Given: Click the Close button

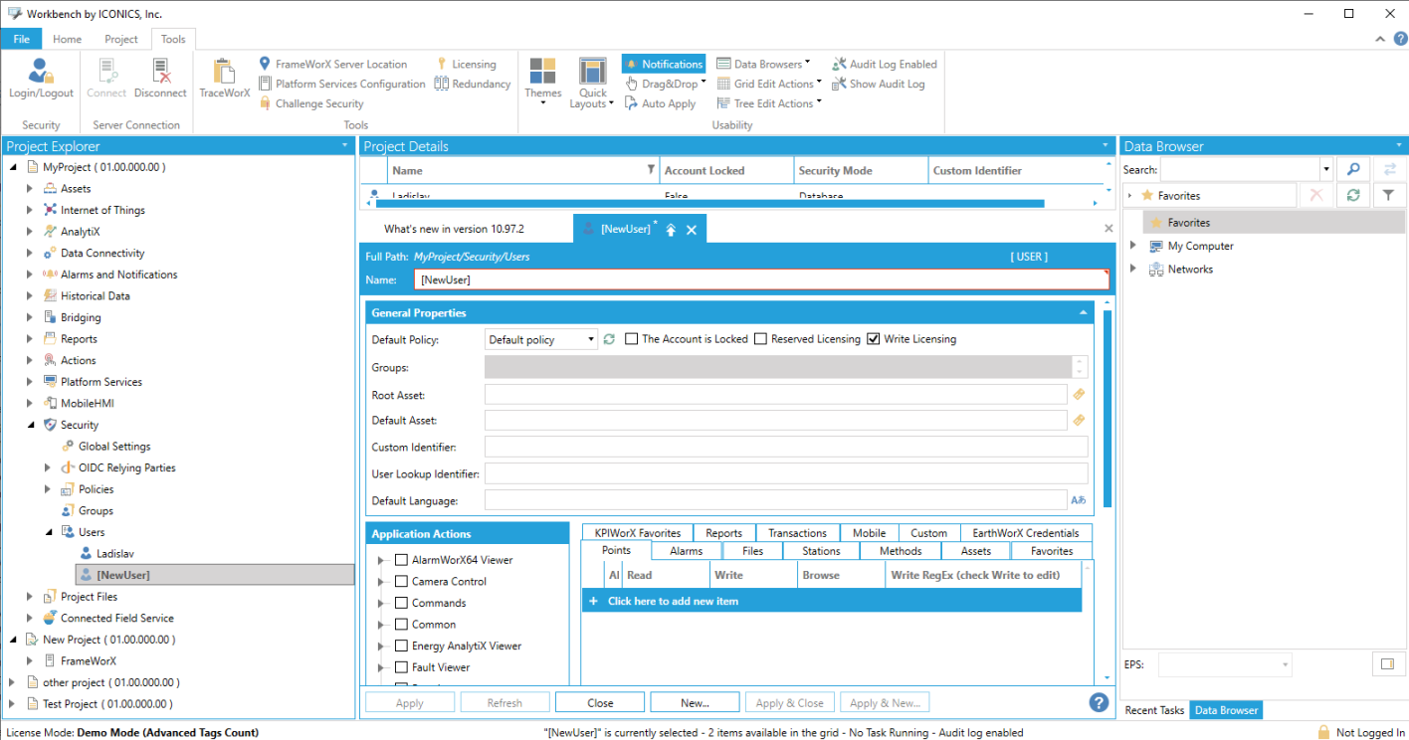Looking at the screenshot, I should (x=600, y=702).
